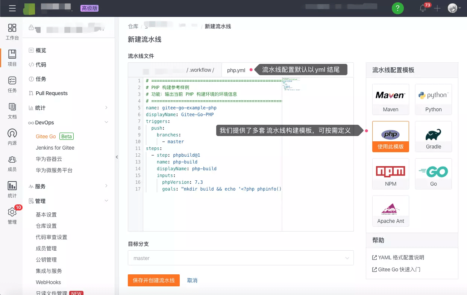The height and width of the screenshot is (295, 467).
Task: Click 保存并创建流水线 button
Action: (154, 280)
